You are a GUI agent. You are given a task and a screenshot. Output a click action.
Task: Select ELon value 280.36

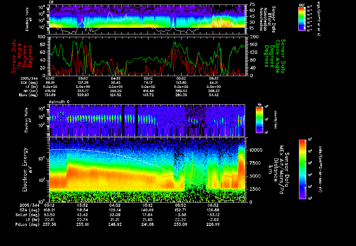coord(181,95)
